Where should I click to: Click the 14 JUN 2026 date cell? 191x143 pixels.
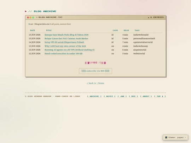[35, 42]
